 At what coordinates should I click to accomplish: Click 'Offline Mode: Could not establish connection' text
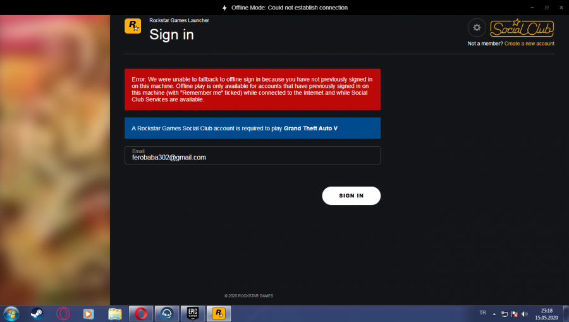tap(290, 8)
